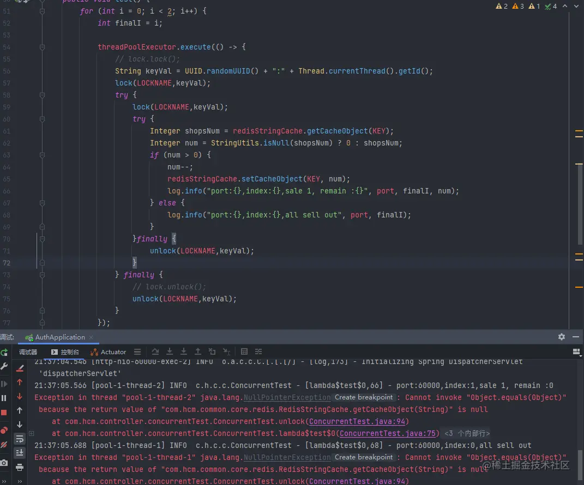Open debug tool window gear options
The height and width of the screenshot is (485, 584).
(562, 337)
